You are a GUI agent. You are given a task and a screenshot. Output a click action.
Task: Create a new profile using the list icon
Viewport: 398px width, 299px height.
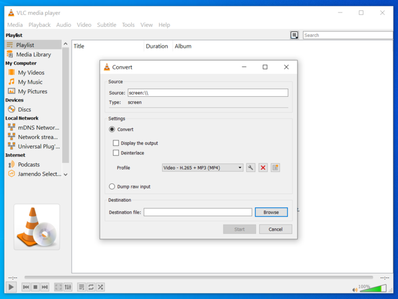275,167
